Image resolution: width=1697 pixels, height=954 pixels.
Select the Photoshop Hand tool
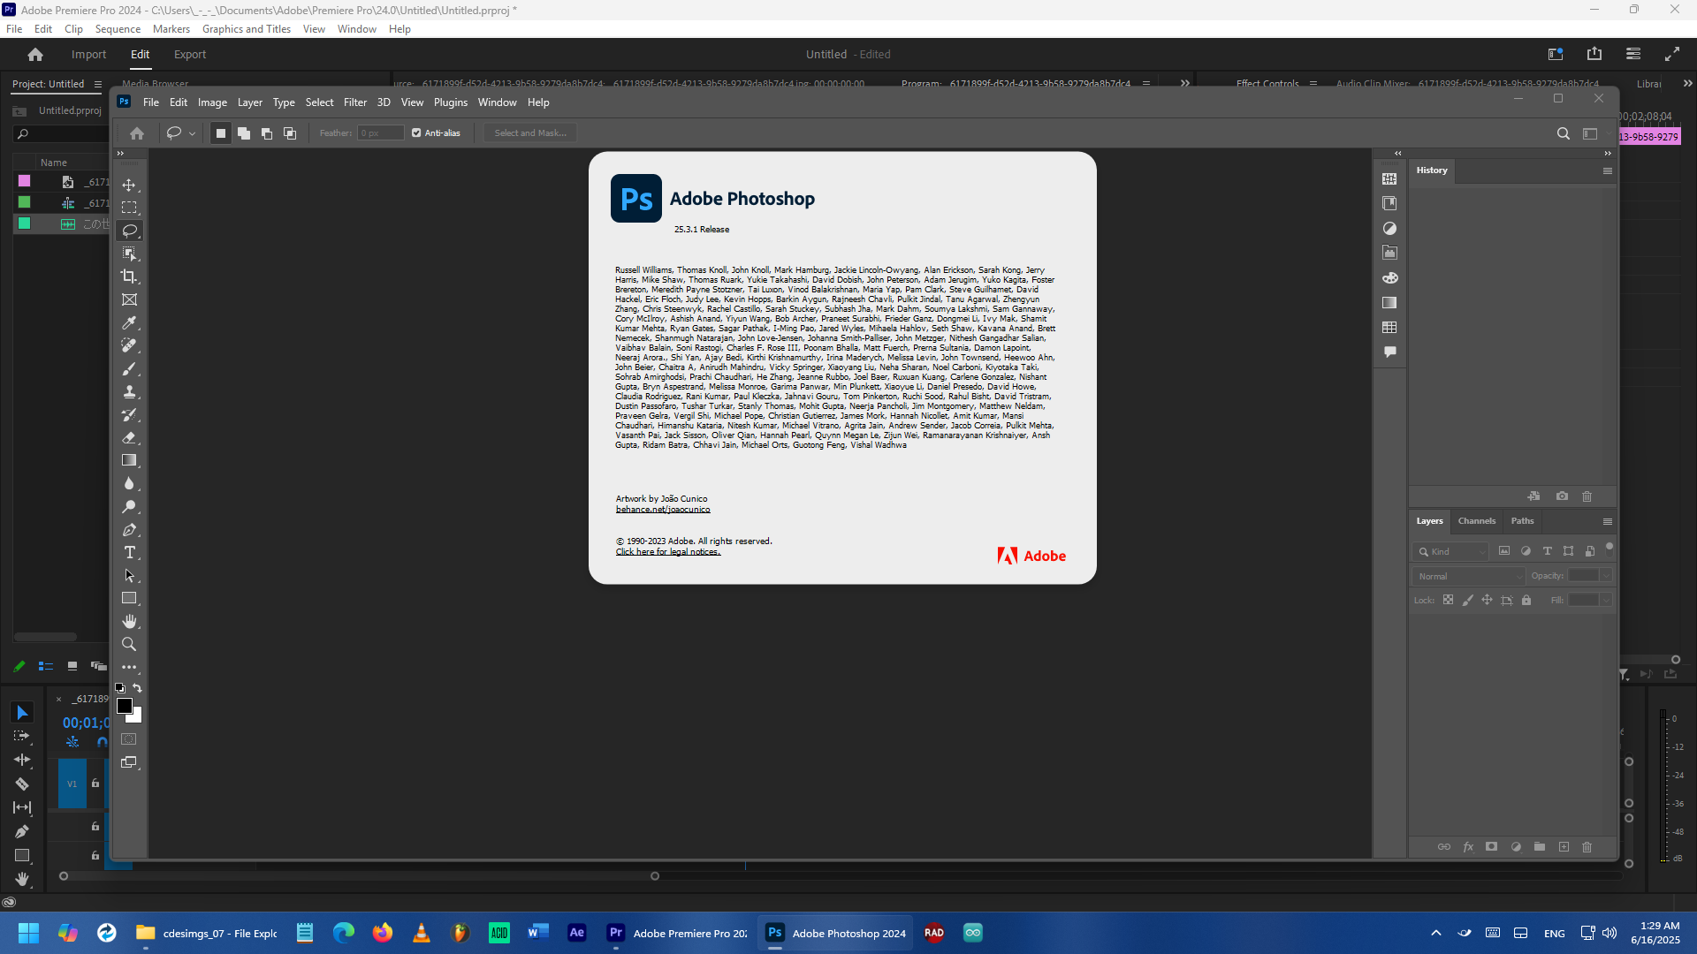click(129, 621)
